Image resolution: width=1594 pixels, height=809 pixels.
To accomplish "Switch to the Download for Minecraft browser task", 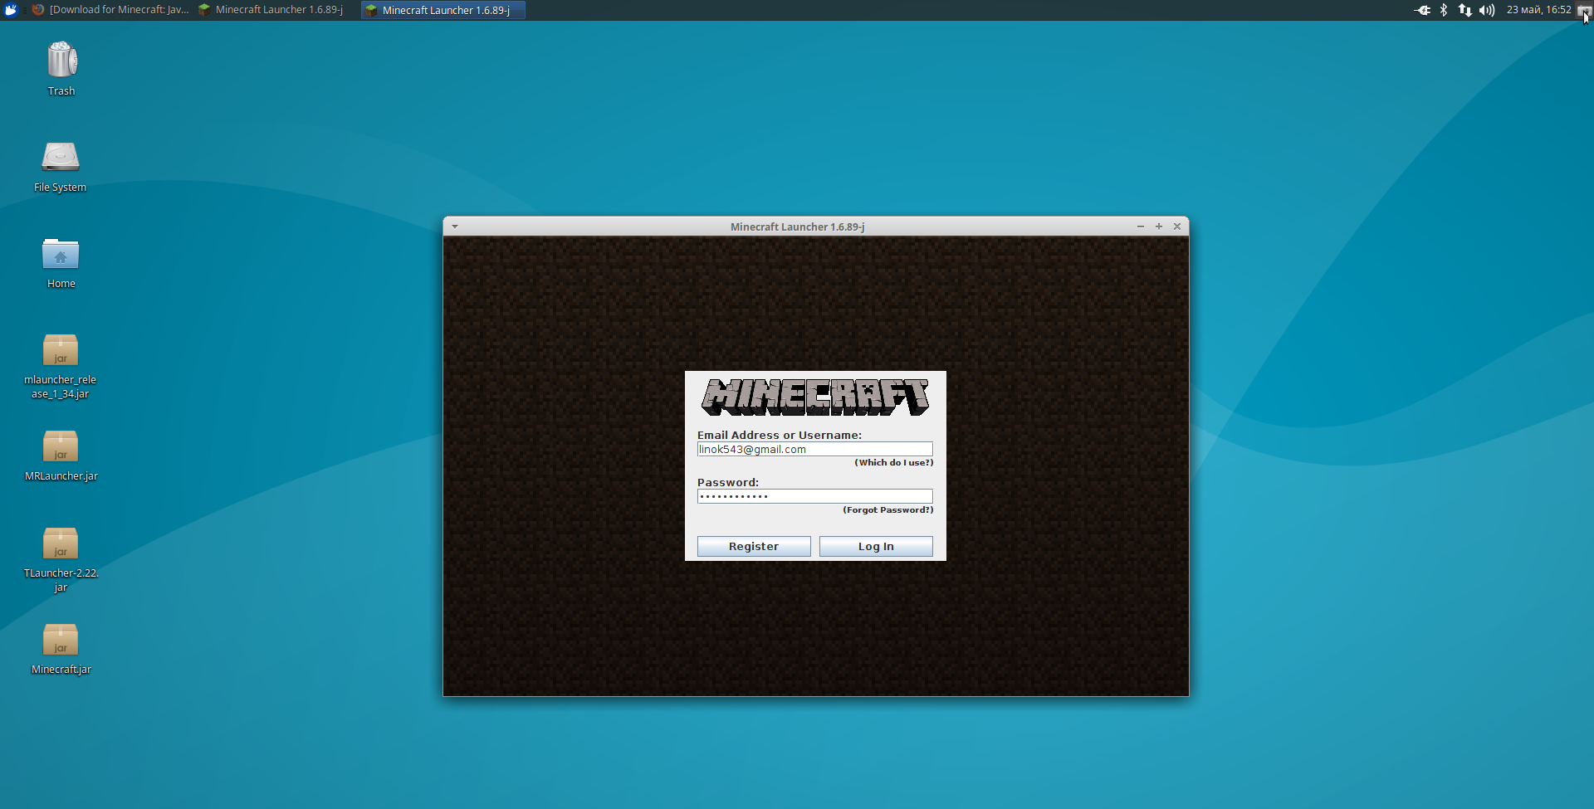I will pos(110,10).
